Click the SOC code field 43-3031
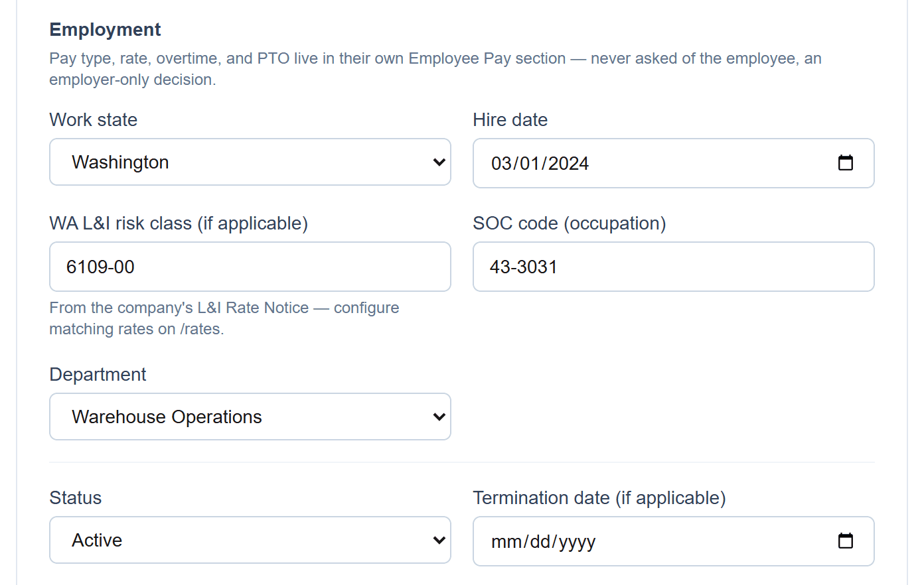Screen dimensions: 924x585 (674, 267)
